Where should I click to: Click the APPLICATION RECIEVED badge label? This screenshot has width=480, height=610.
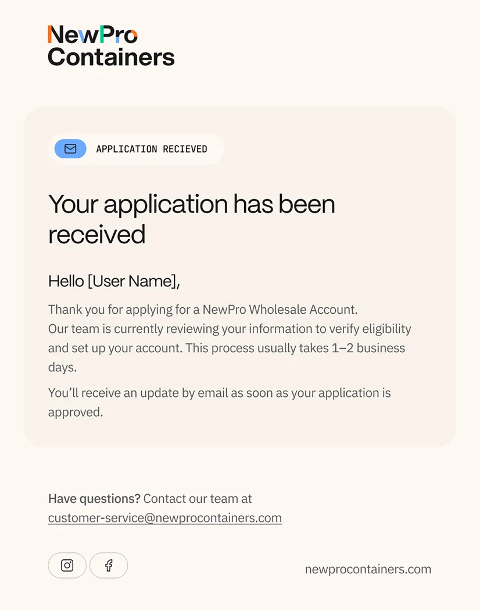coord(152,149)
